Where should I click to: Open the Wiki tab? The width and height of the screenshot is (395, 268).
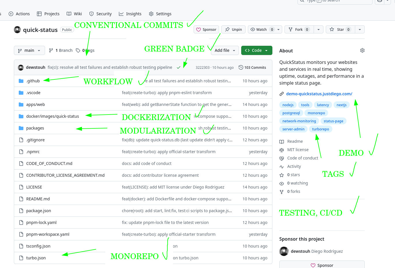pyautogui.click(x=74, y=14)
